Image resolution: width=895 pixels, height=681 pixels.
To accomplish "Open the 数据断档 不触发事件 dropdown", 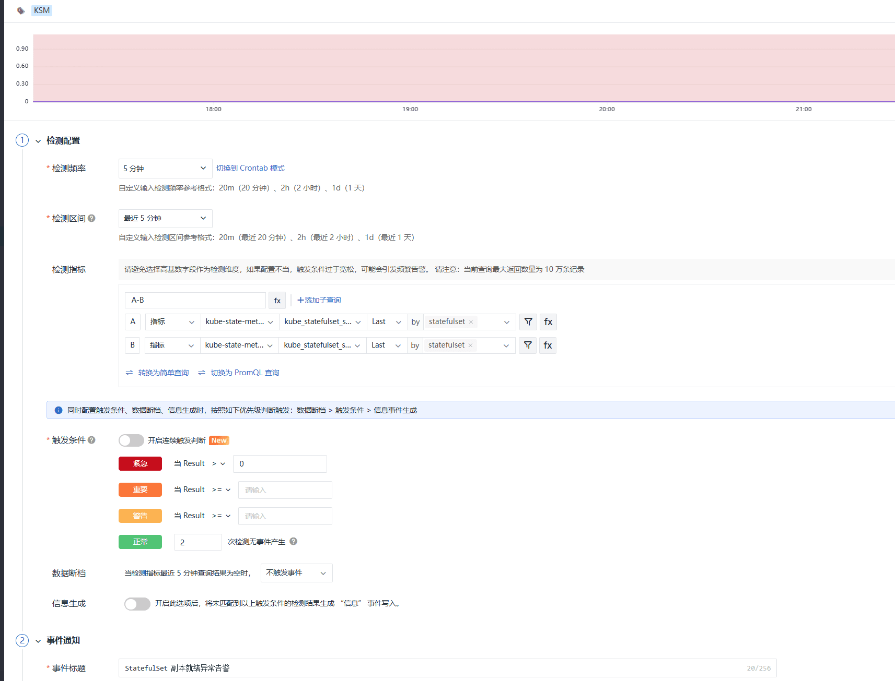I will [x=296, y=573].
